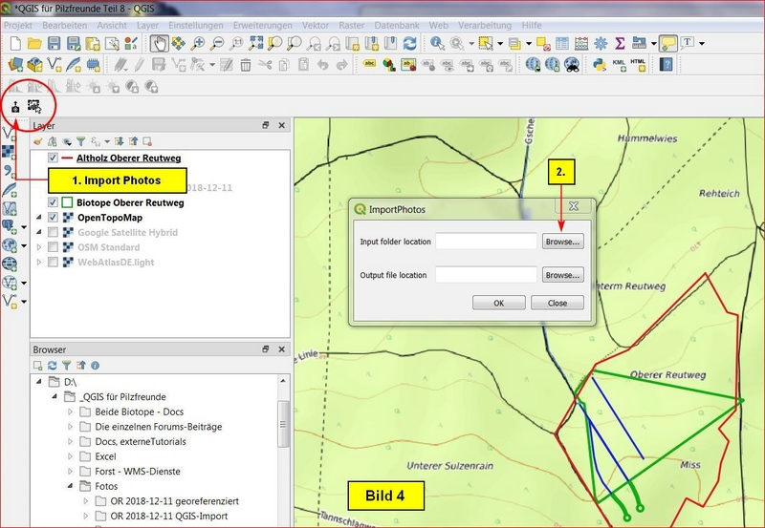Open the select features tool dropdown arrow

pos(500,43)
